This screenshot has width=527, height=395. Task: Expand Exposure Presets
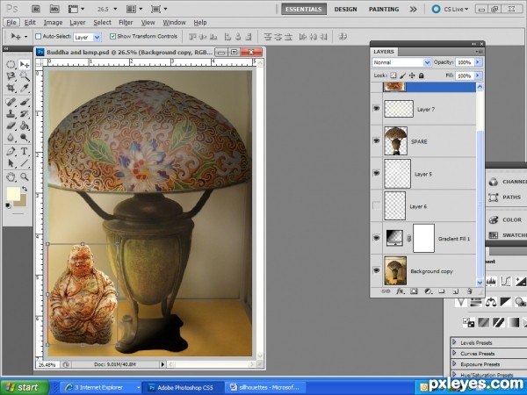(x=454, y=363)
